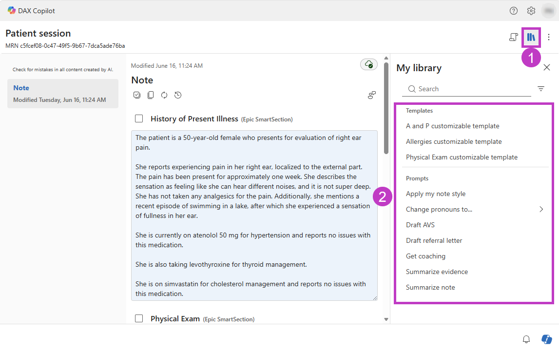Select the Allergies customizable template
This screenshot has height=354, width=559.
tap(453, 142)
